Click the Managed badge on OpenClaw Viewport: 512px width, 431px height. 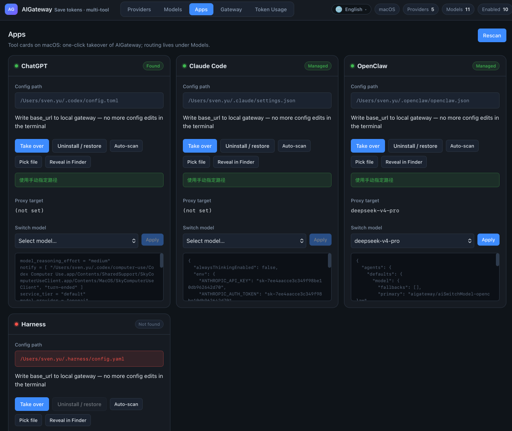486,66
